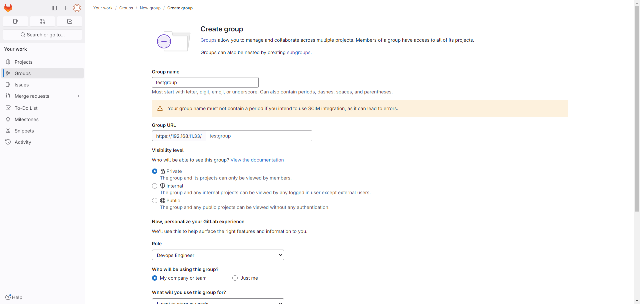Screen dimensions: 640x304
Task: Open Milestones in the sidebar
Action: click(26, 119)
